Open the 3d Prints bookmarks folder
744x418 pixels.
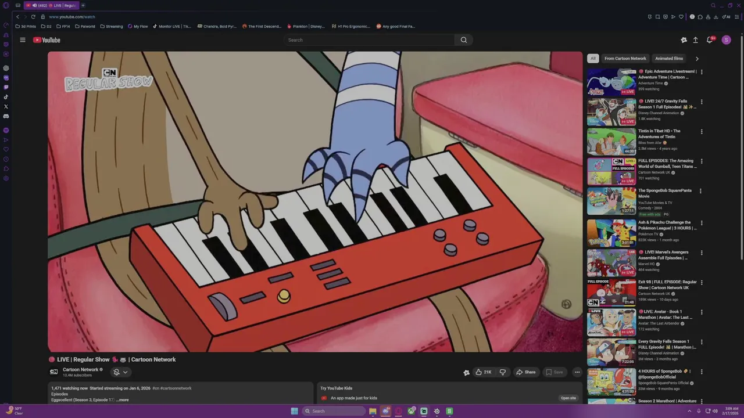point(26,26)
